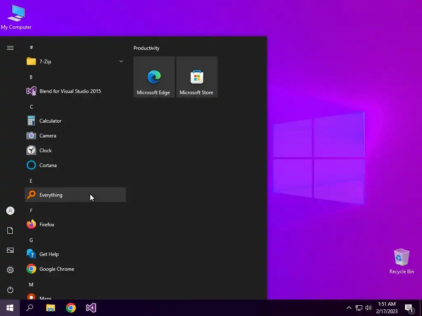
Task: Launch the Everything search app
Action: pyautogui.click(x=75, y=195)
